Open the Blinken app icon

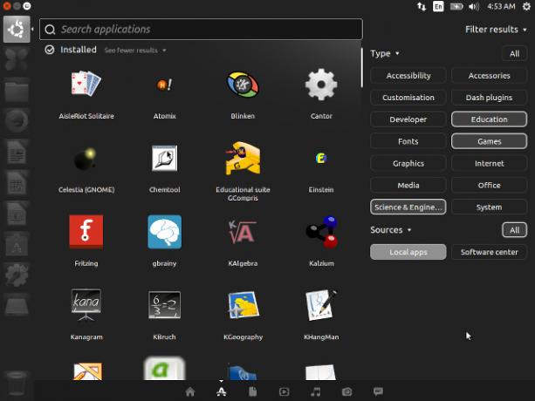coord(243,85)
